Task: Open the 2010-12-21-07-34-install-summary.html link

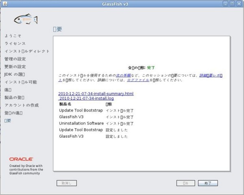Action: pos(96,94)
